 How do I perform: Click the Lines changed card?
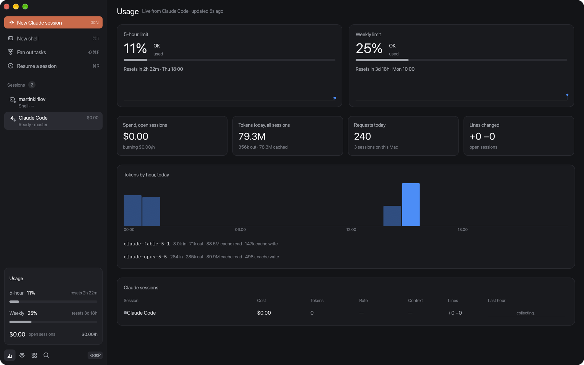point(518,136)
